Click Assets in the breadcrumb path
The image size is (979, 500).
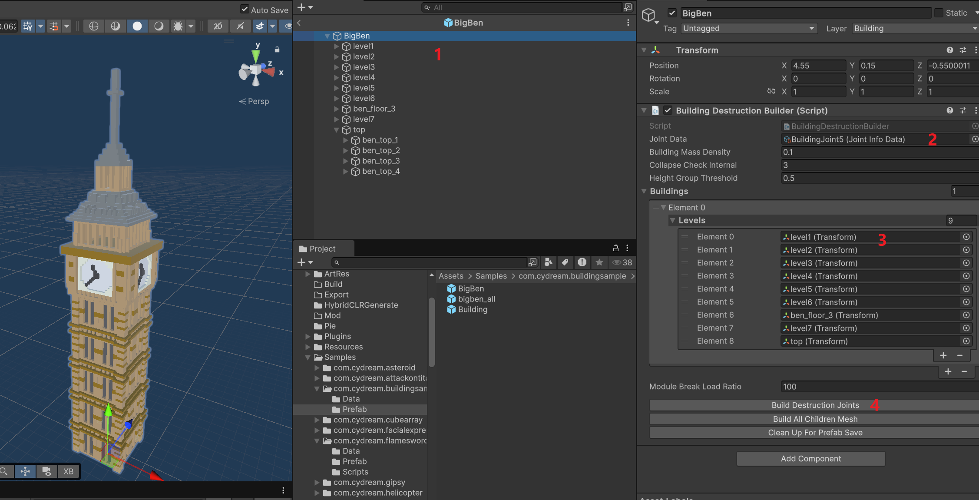tap(451, 276)
